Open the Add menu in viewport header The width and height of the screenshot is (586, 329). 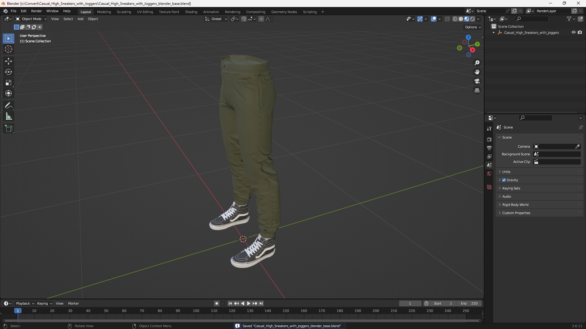pyautogui.click(x=80, y=19)
